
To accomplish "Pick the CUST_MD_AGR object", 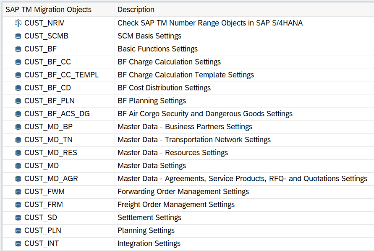I will 51,179.
